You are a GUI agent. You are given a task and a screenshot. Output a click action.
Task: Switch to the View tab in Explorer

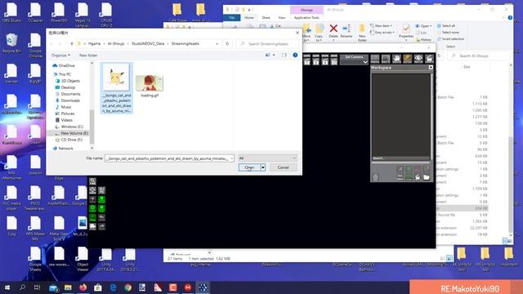[x=281, y=17]
